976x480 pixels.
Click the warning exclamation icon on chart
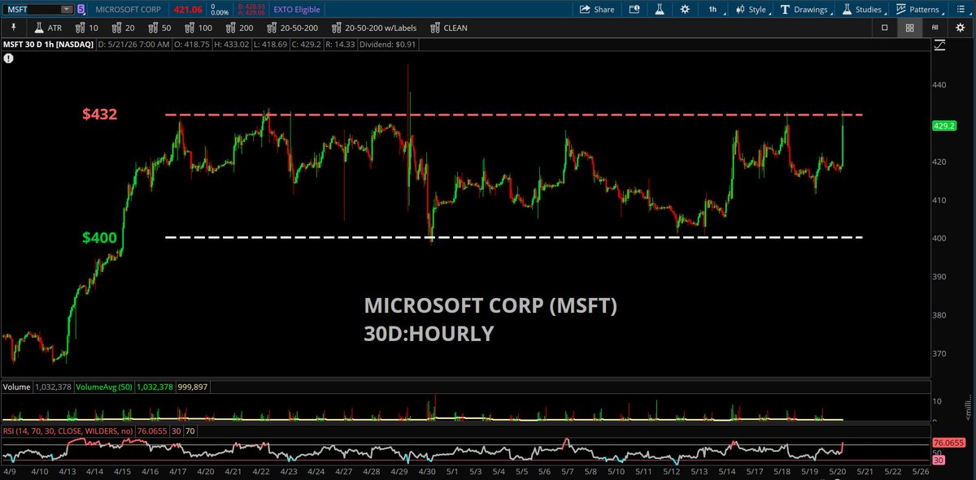point(8,58)
